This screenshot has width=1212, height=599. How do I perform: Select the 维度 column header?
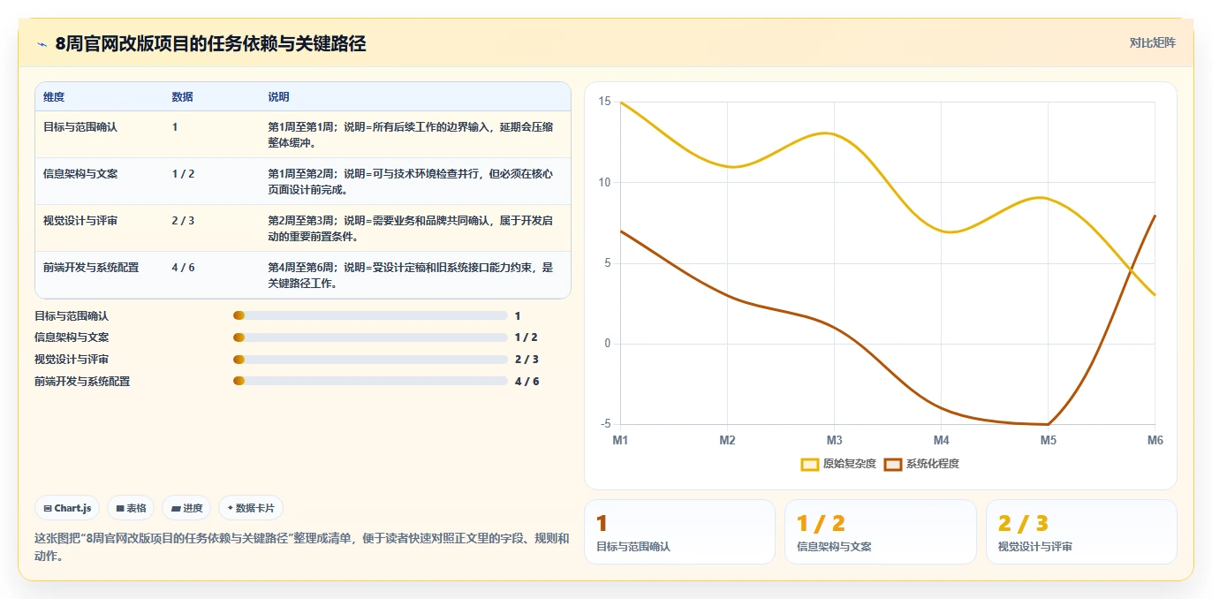54,97
